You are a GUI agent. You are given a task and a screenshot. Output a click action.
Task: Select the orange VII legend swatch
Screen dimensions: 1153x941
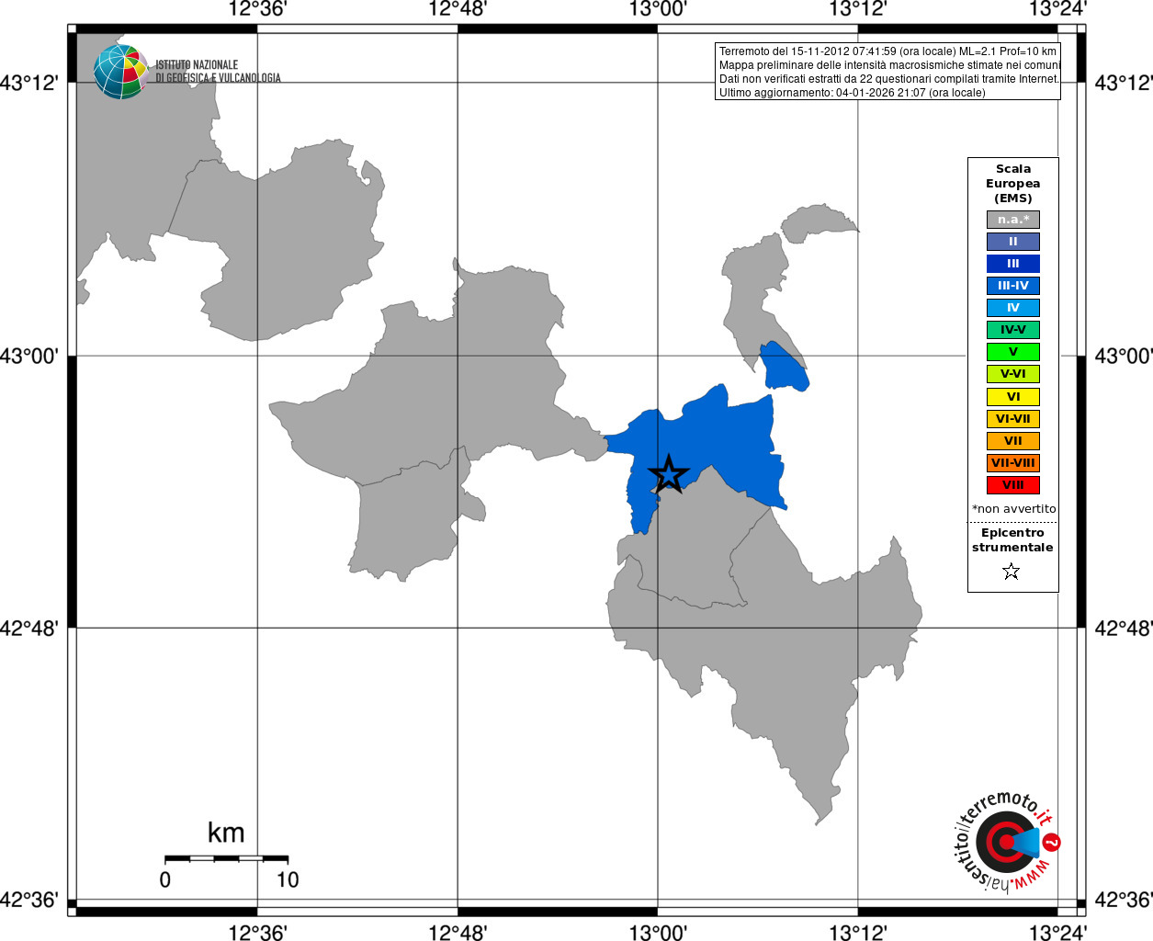click(1013, 441)
